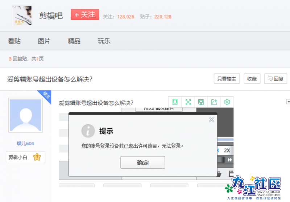Click the reply count text 3 回复贴
The image size is (290, 202).
(18, 59)
